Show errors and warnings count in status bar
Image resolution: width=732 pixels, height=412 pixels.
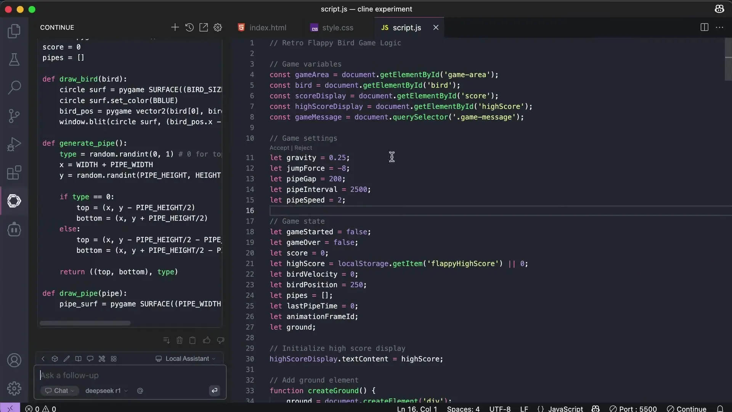[41, 409]
